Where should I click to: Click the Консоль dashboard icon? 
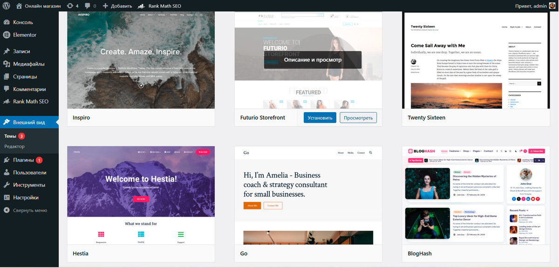tap(7, 22)
